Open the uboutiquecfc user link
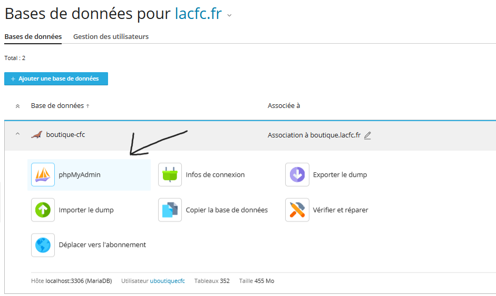Image resolution: width=496 pixels, height=296 pixels. point(167,281)
